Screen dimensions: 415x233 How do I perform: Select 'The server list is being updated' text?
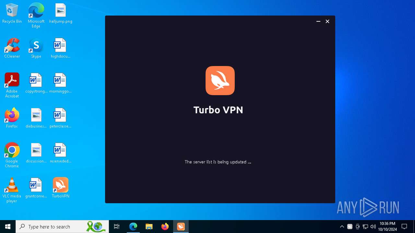coord(218,162)
